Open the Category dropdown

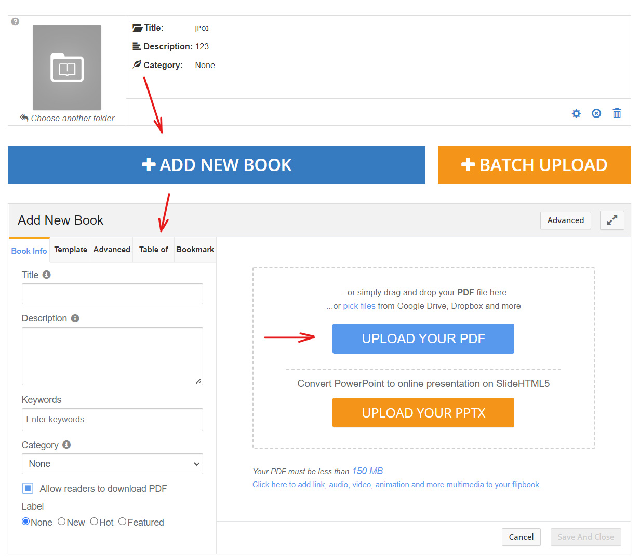click(x=112, y=464)
